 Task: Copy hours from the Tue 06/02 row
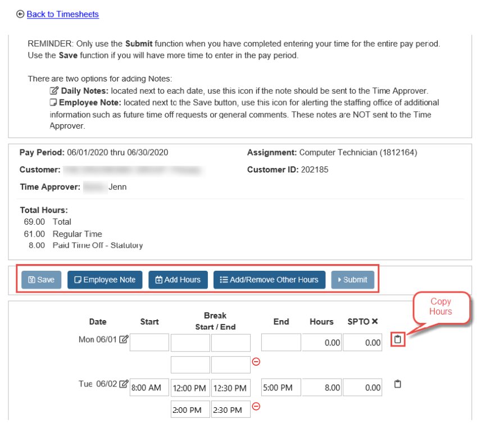pyautogui.click(x=397, y=384)
